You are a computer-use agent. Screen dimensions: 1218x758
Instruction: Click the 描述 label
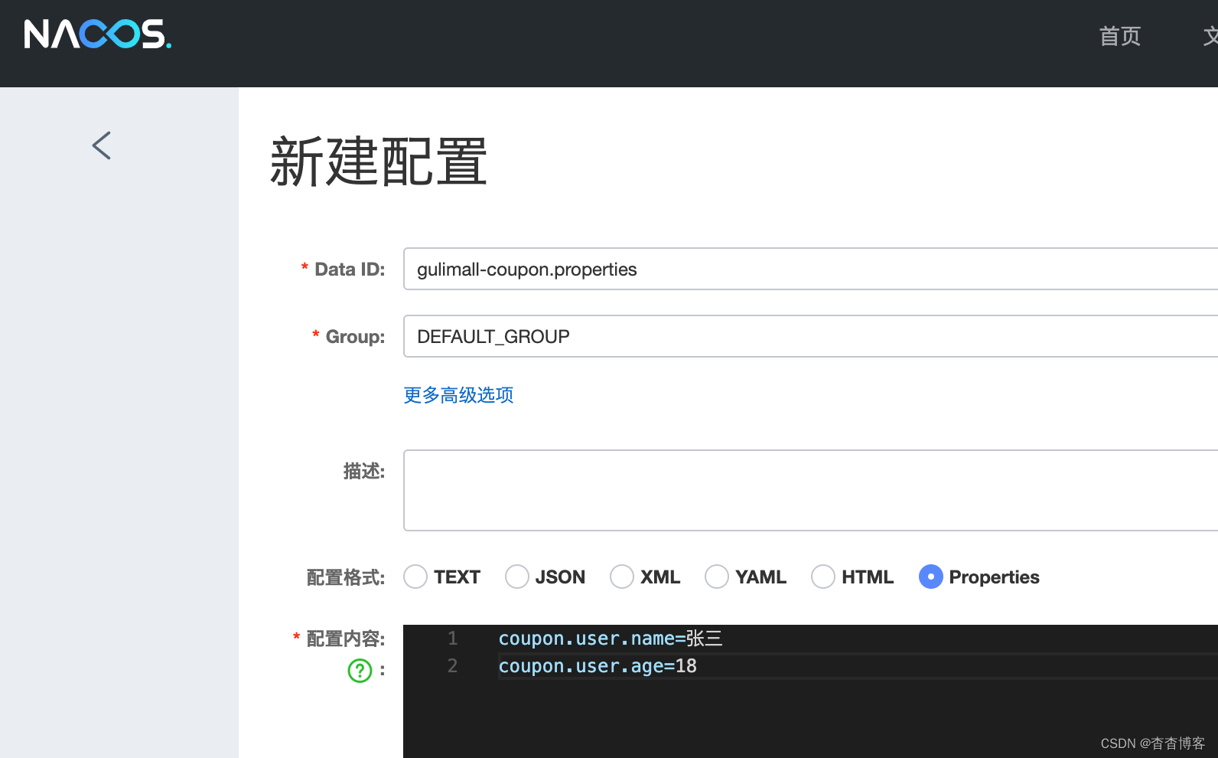[363, 471]
